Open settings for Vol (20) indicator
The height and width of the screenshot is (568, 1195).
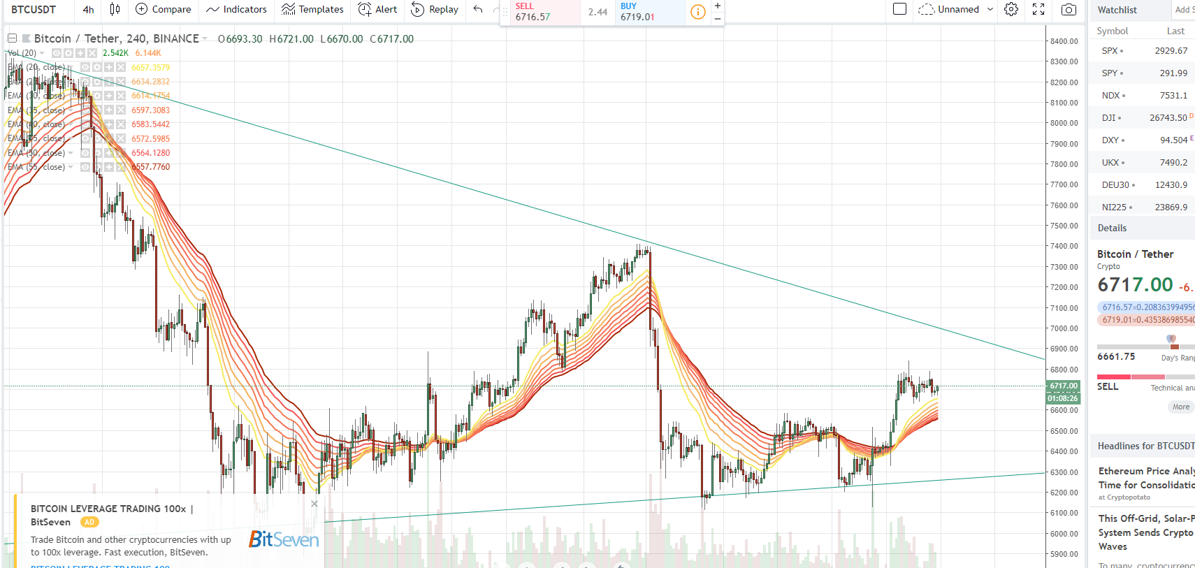tap(68, 53)
